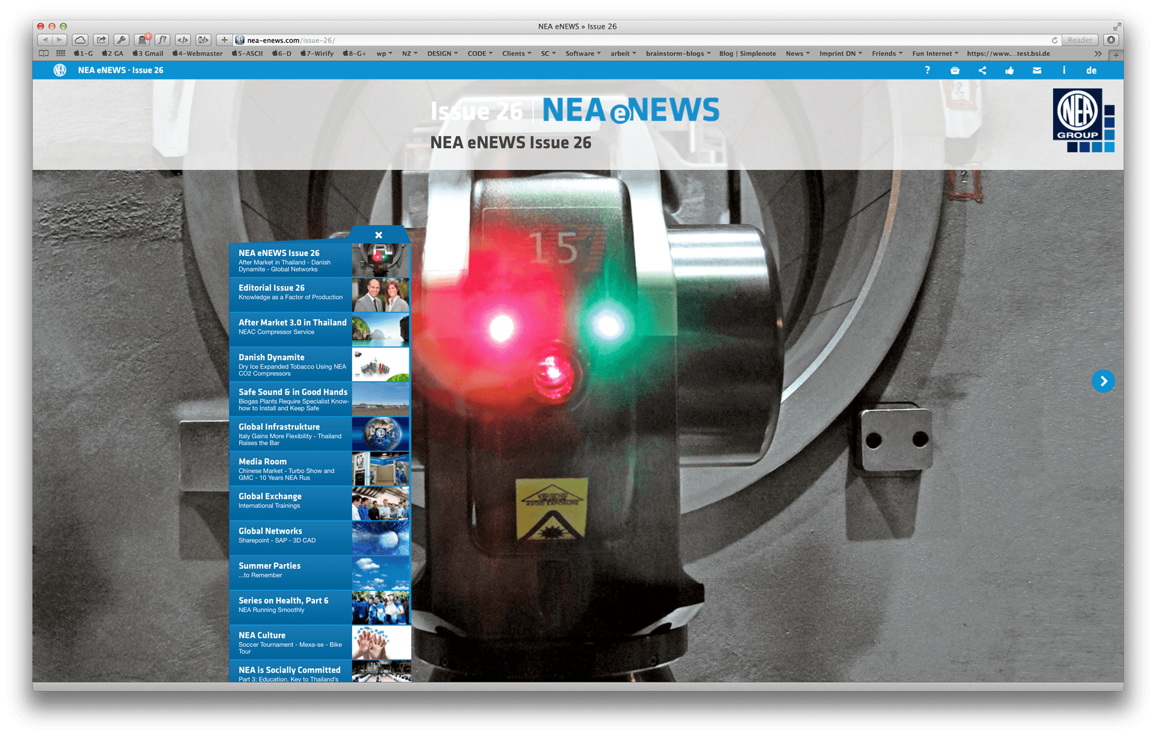Go to next page with right arrow
The height and width of the screenshot is (736, 1156).
point(1103,381)
